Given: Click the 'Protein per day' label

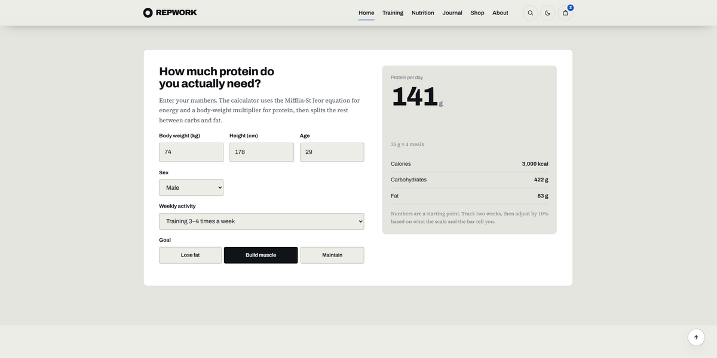Looking at the screenshot, I should 407,78.
